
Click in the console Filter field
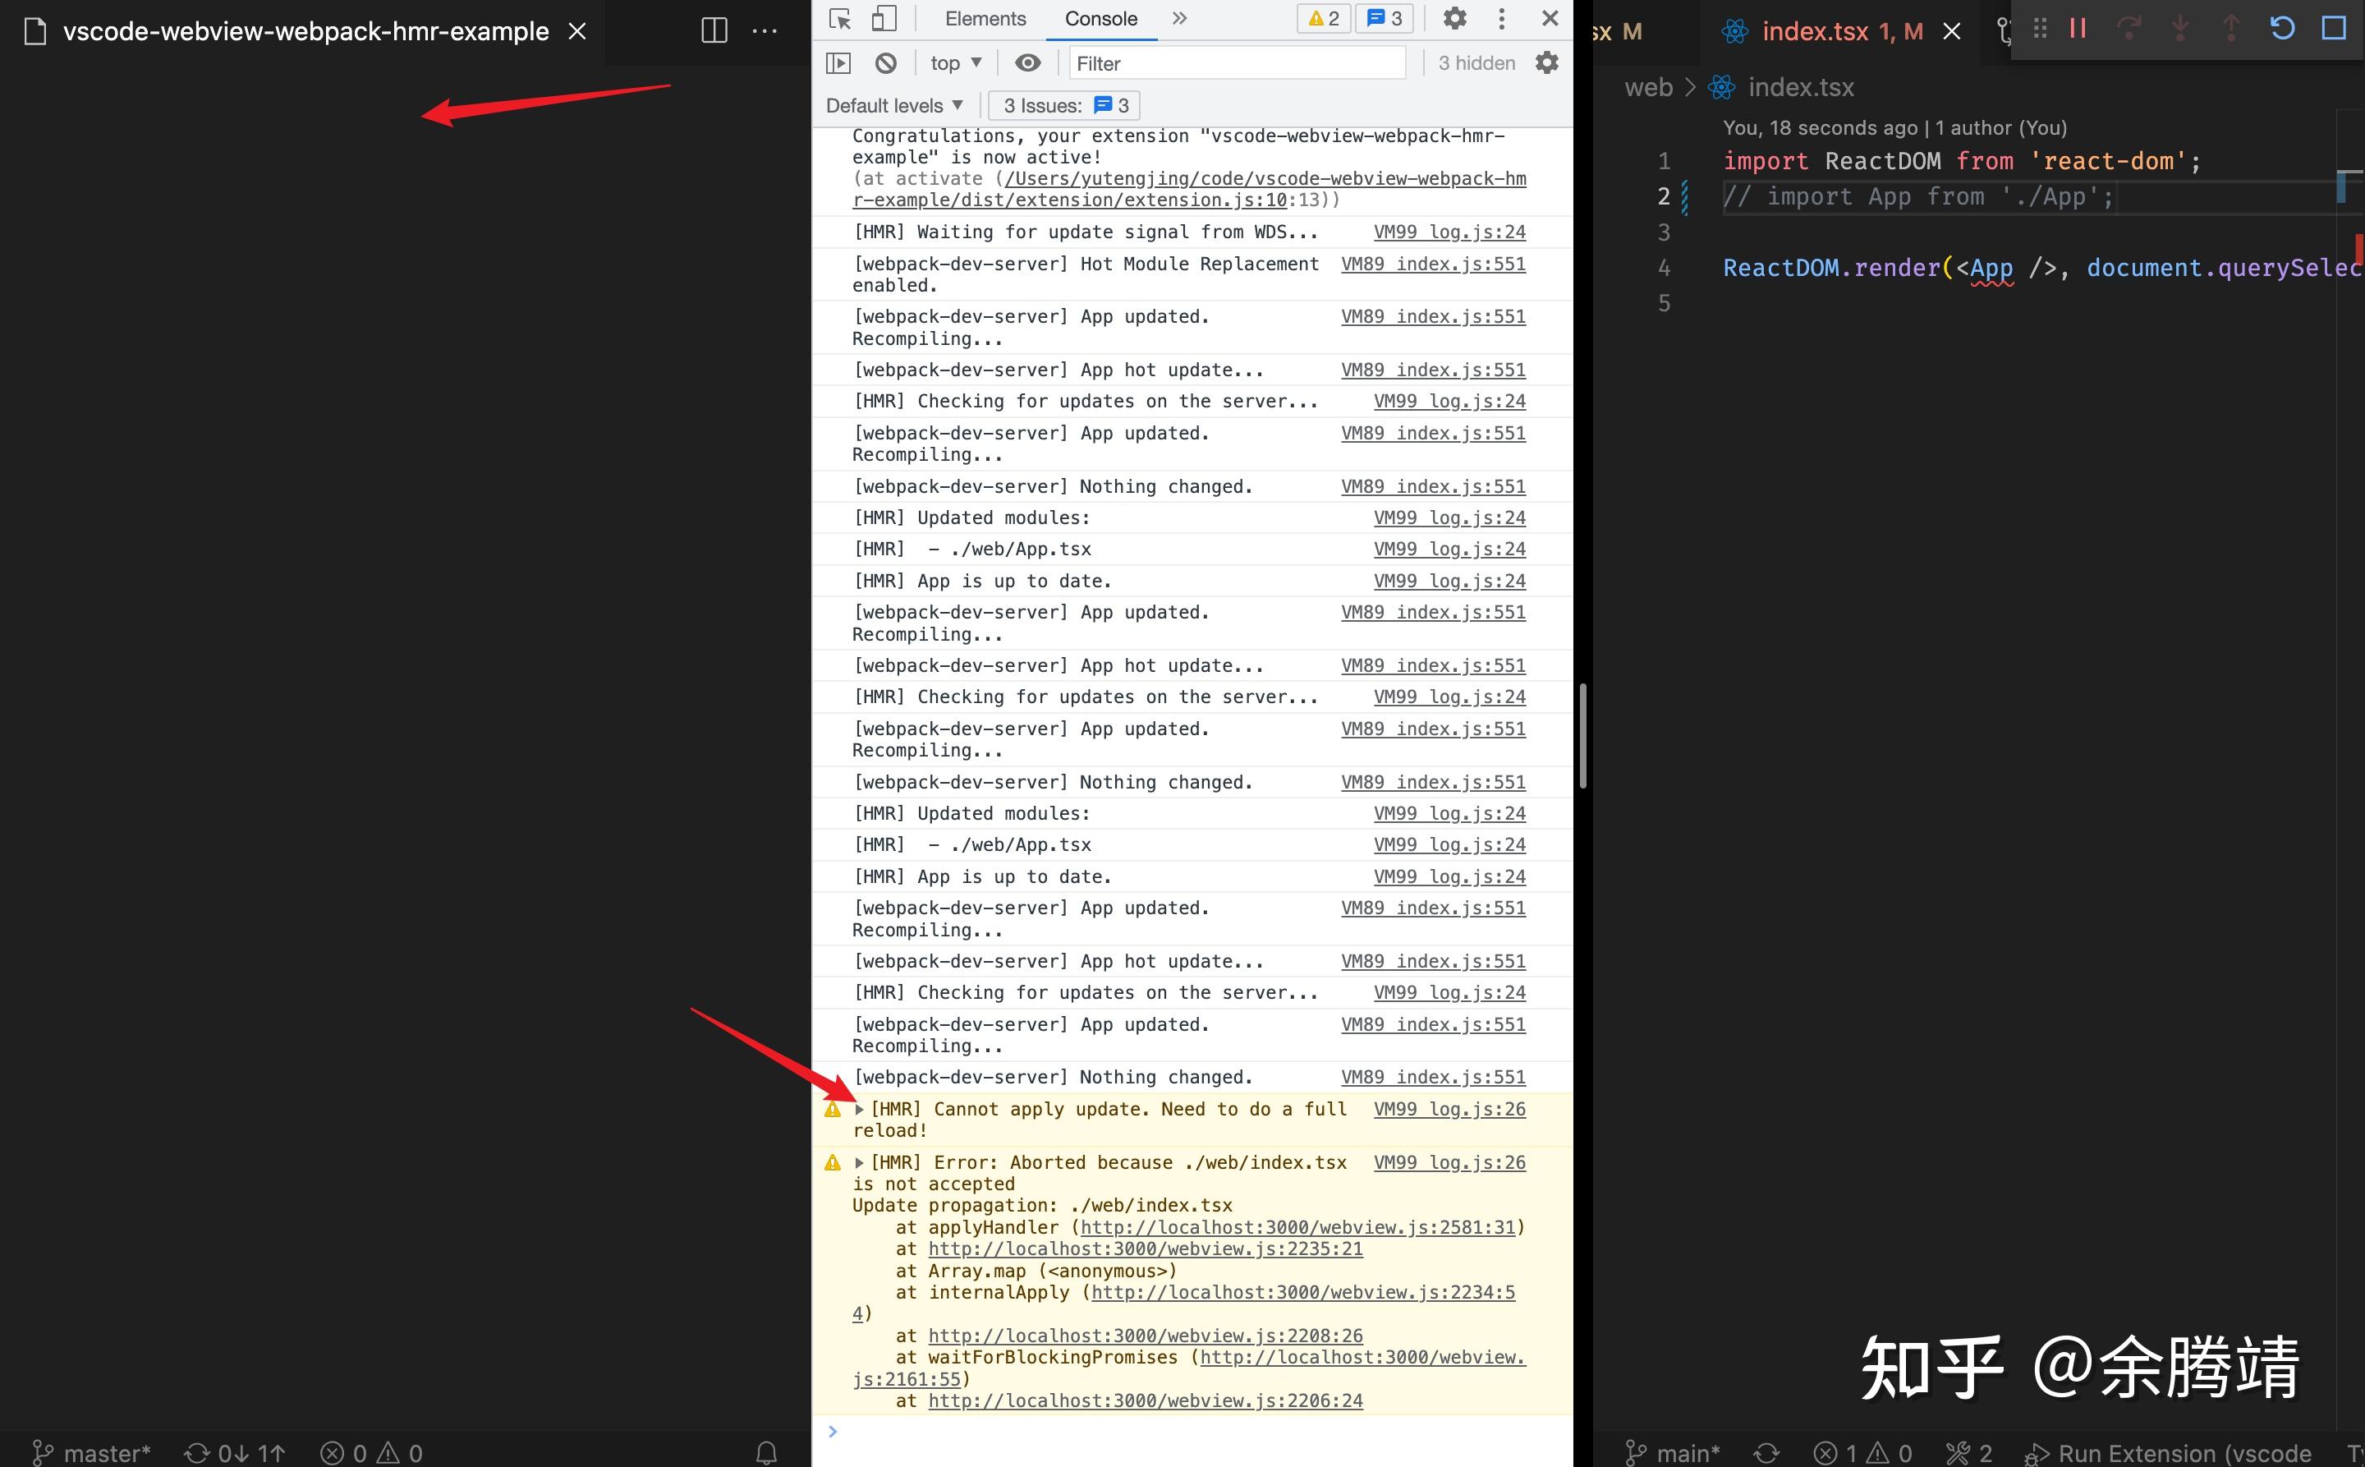[1236, 63]
